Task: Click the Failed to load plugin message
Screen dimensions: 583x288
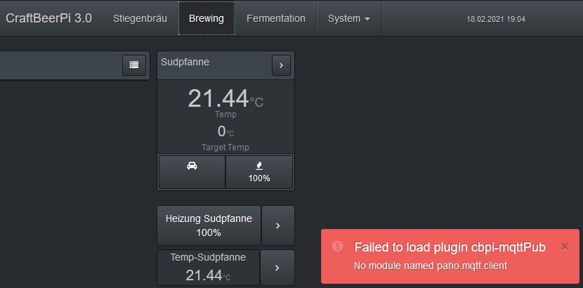Action: [x=450, y=247]
